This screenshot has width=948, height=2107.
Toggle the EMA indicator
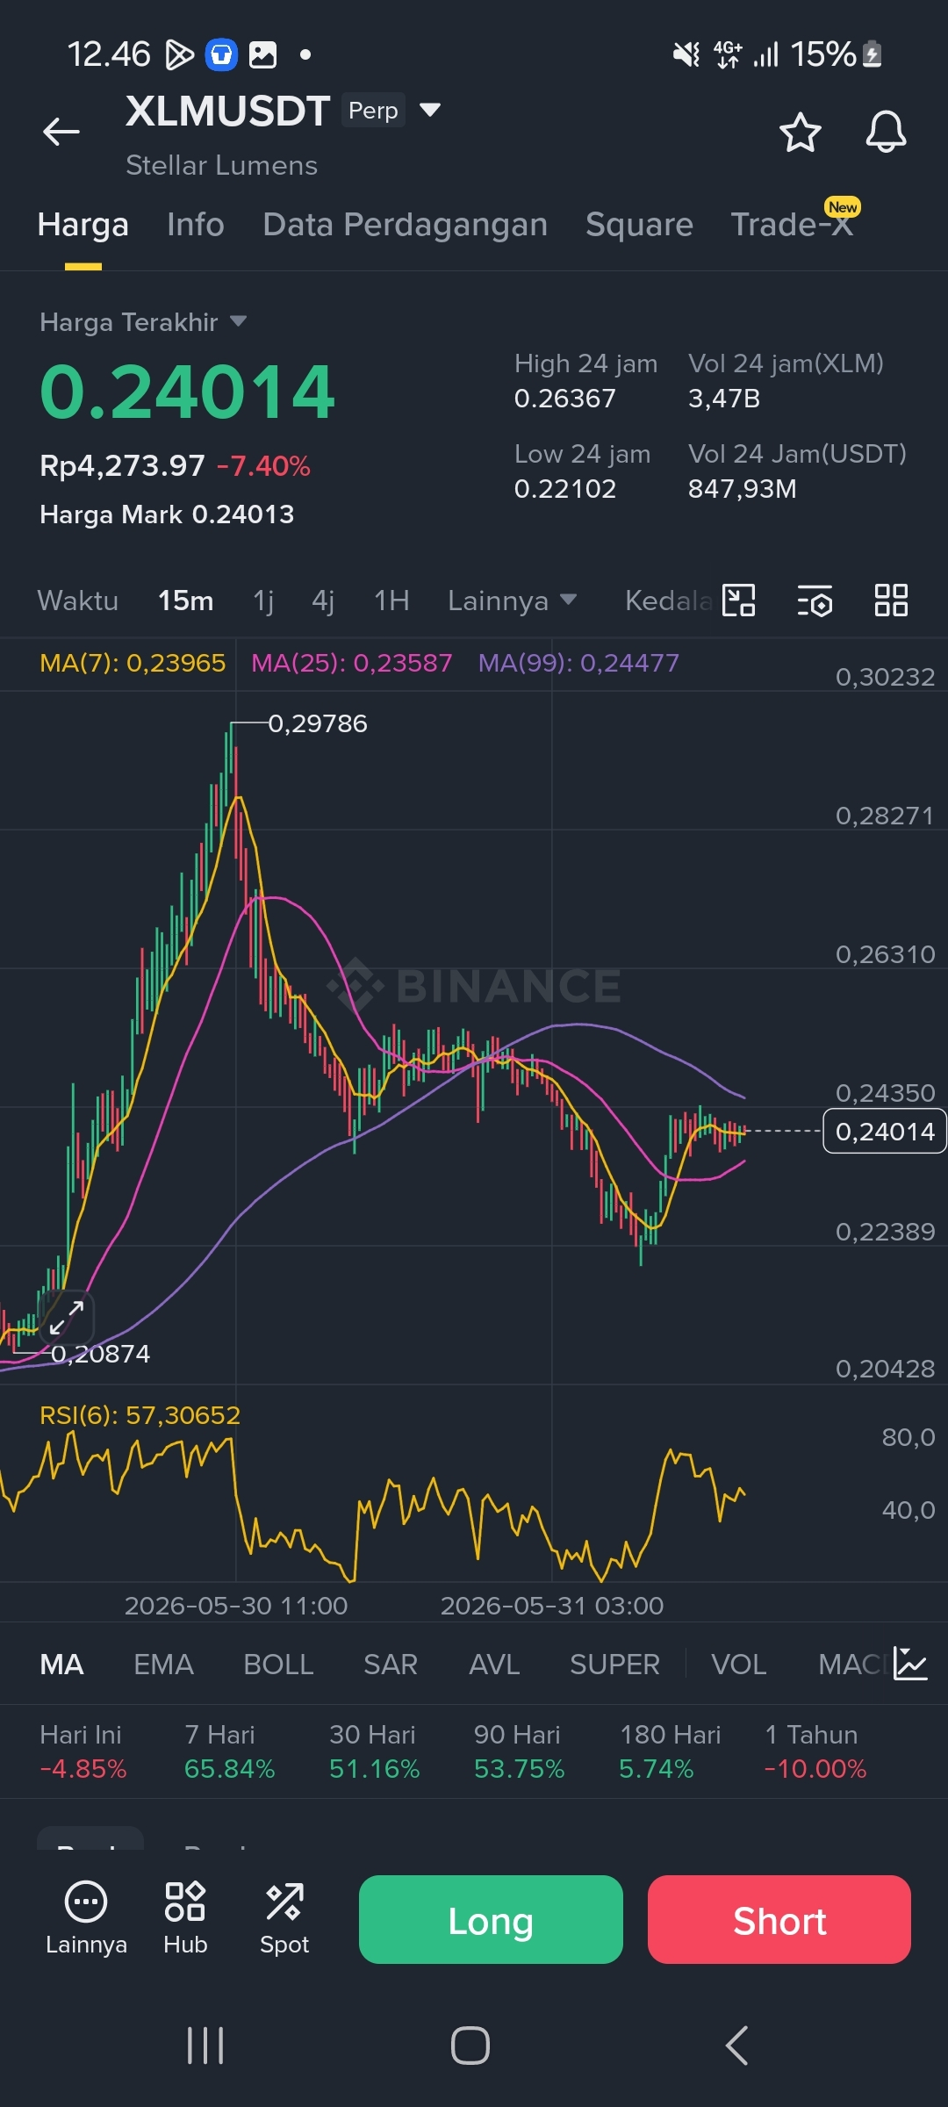[163, 1665]
